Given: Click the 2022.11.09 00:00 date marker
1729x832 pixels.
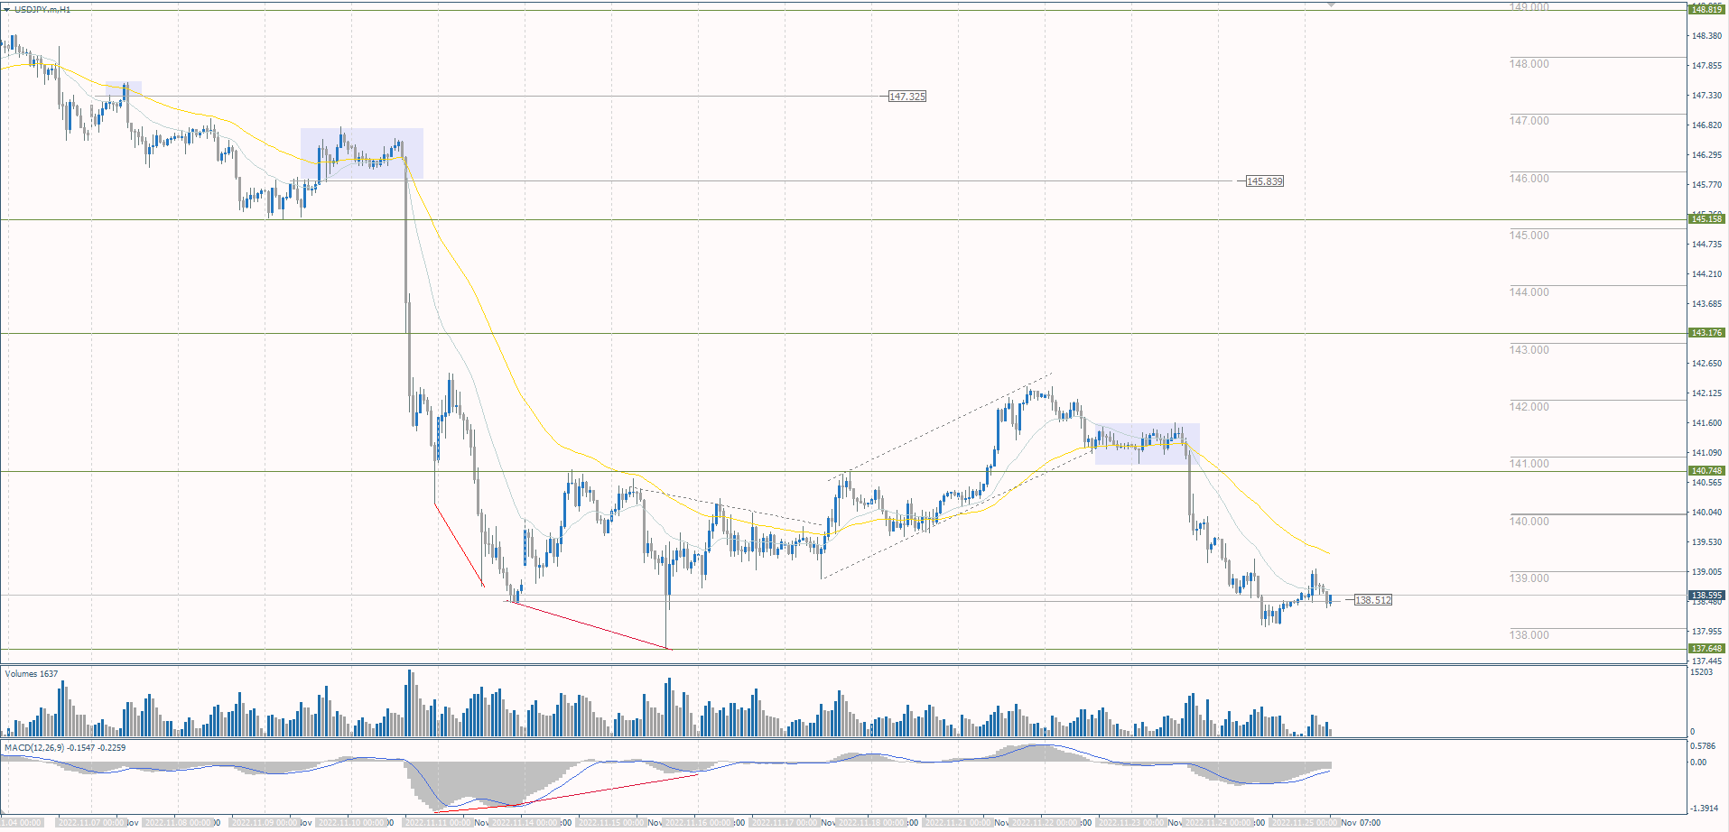Looking at the screenshot, I should point(265,823).
